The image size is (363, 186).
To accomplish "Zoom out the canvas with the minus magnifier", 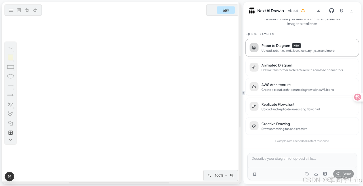I will tap(210, 176).
